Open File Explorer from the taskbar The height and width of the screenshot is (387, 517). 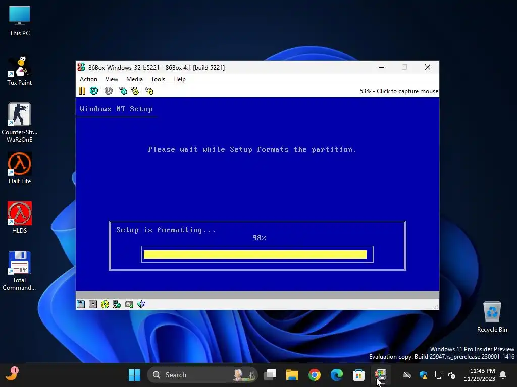(292, 375)
